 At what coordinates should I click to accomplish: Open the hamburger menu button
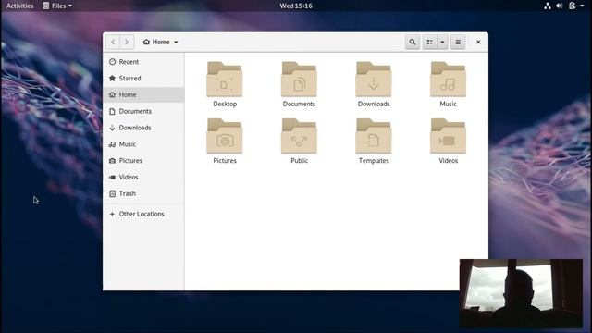tap(458, 42)
